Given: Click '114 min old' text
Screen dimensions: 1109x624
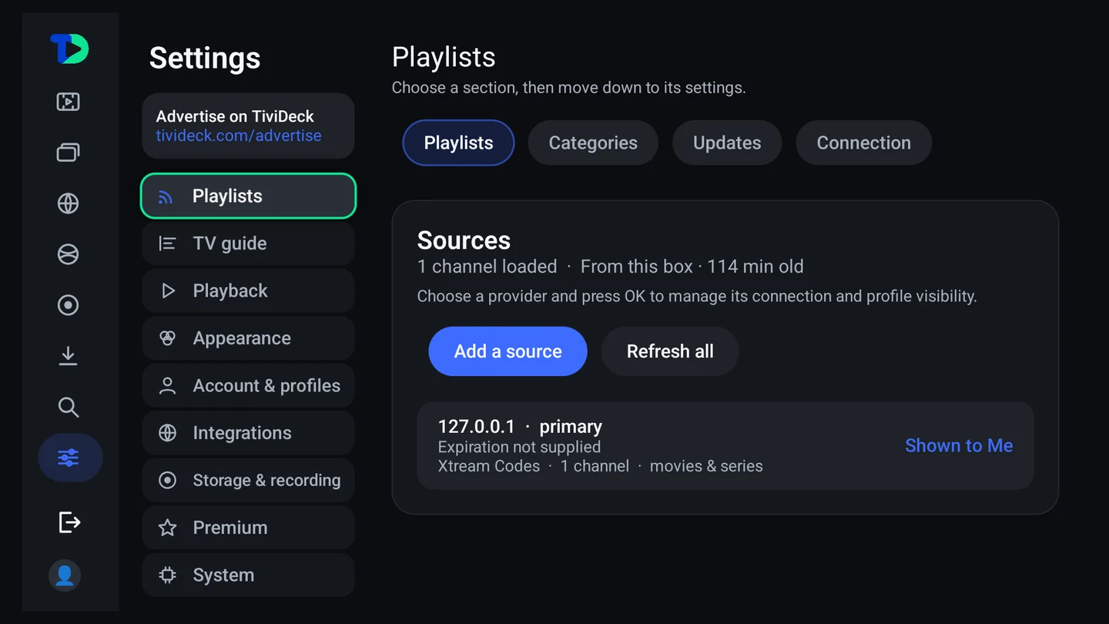Looking at the screenshot, I should click(756, 267).
